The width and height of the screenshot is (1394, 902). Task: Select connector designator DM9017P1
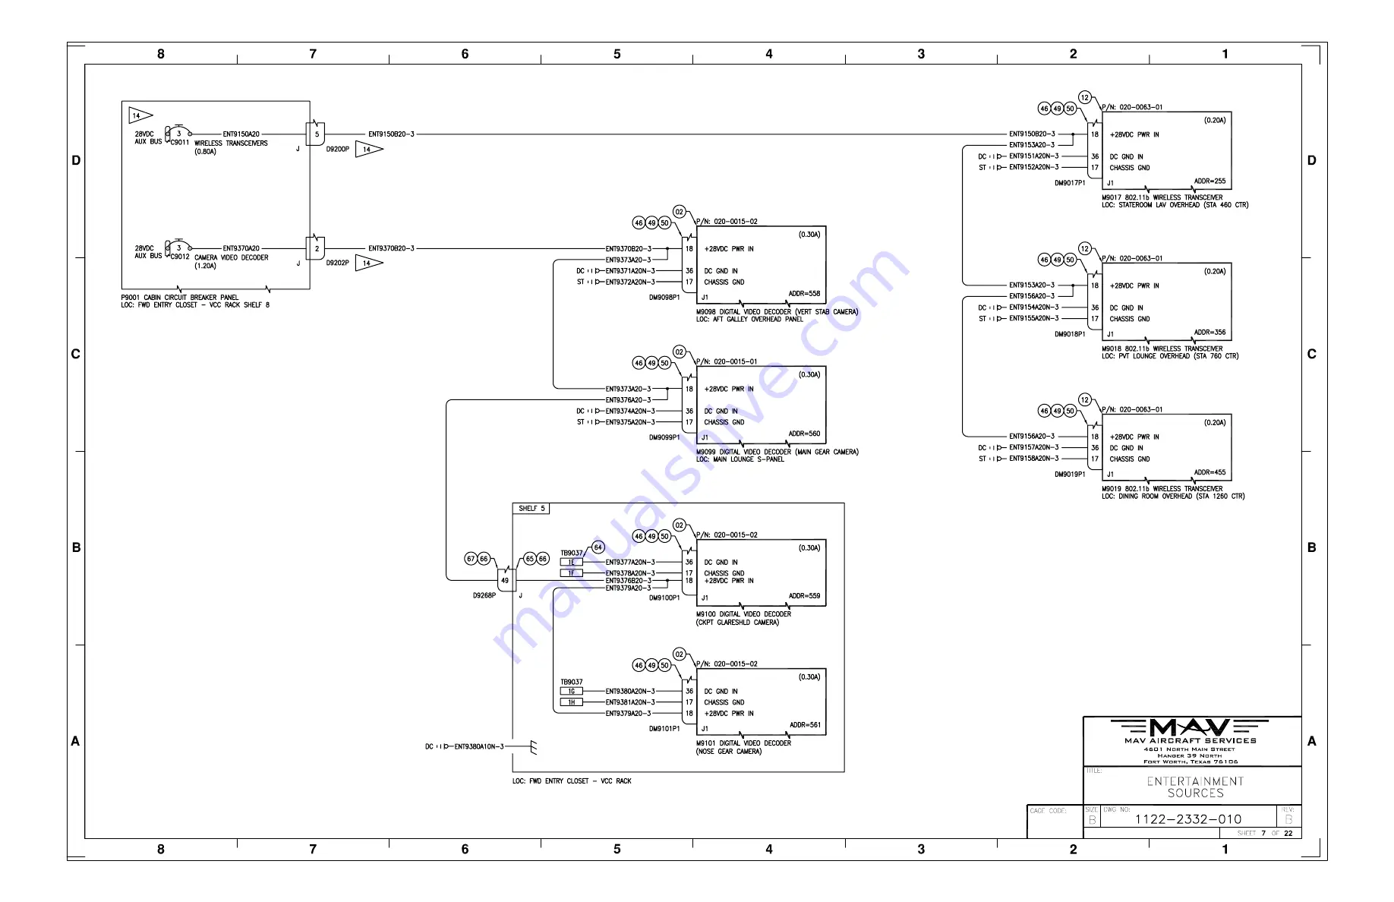pyautogui.click(x=1070, y=183)
